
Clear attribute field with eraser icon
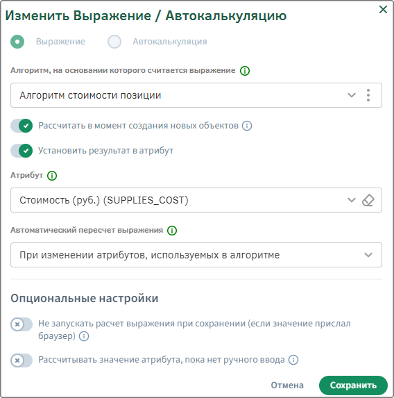368,200
